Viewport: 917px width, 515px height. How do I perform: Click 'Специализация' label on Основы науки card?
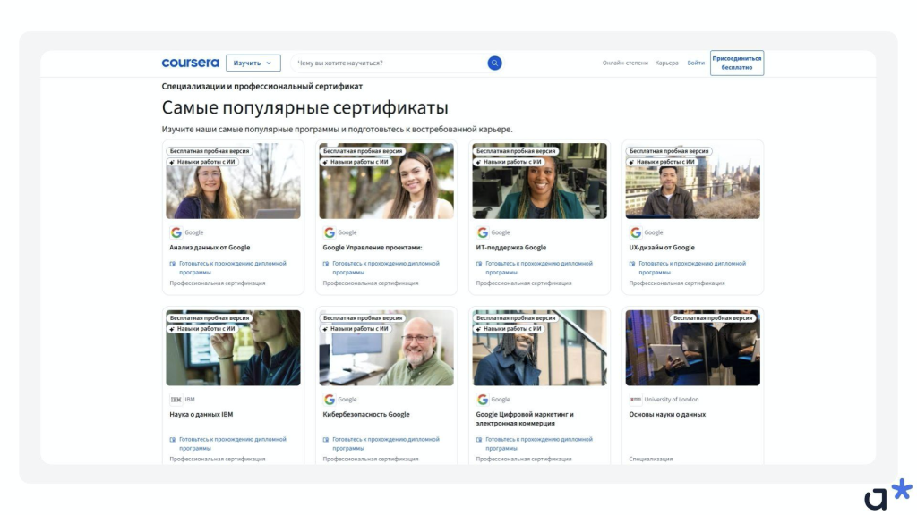tap(651, 459)
